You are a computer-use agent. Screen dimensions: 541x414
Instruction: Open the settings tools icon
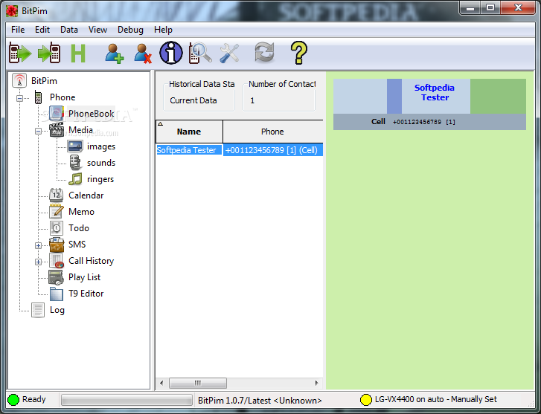[229, 53]
